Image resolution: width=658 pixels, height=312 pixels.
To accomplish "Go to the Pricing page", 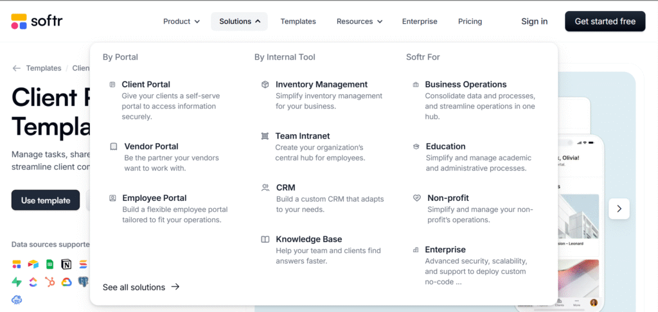I will [470, 21].
